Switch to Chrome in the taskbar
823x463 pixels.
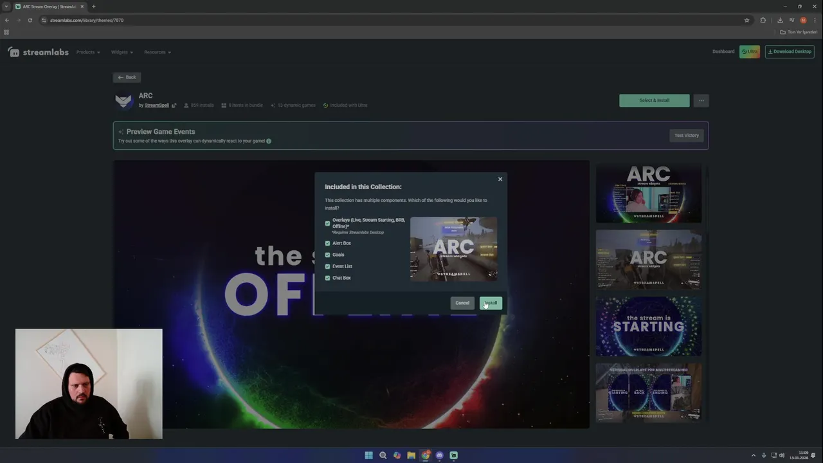tap(425, 455)
